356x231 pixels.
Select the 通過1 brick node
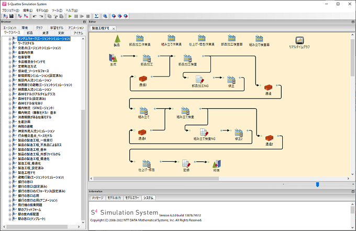click(142, 79)
